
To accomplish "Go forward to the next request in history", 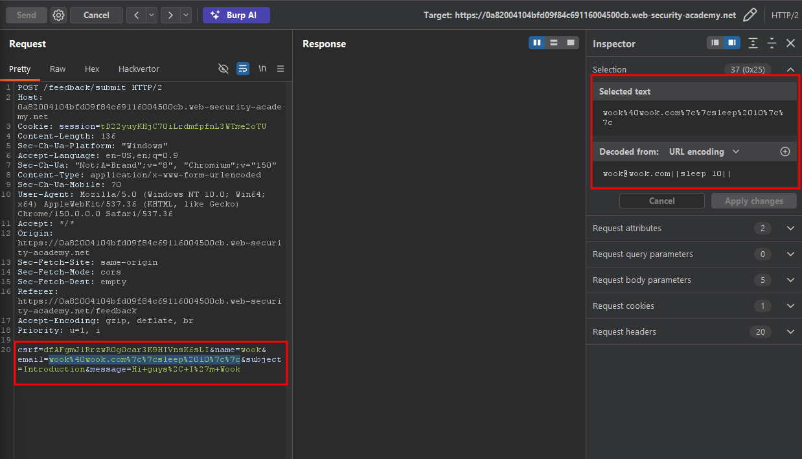I will [x=170, y=15].
